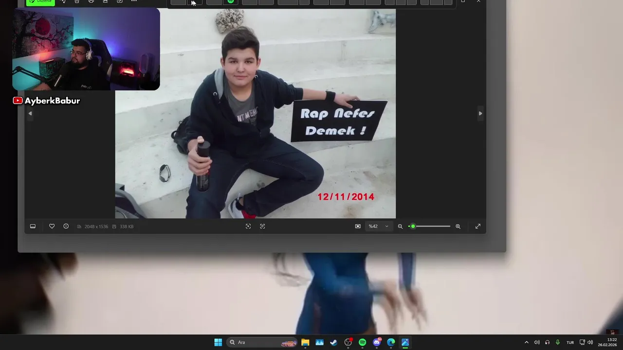Click the green microphone tray icon
Screen dimensions: 623x350
pos(557,342)
